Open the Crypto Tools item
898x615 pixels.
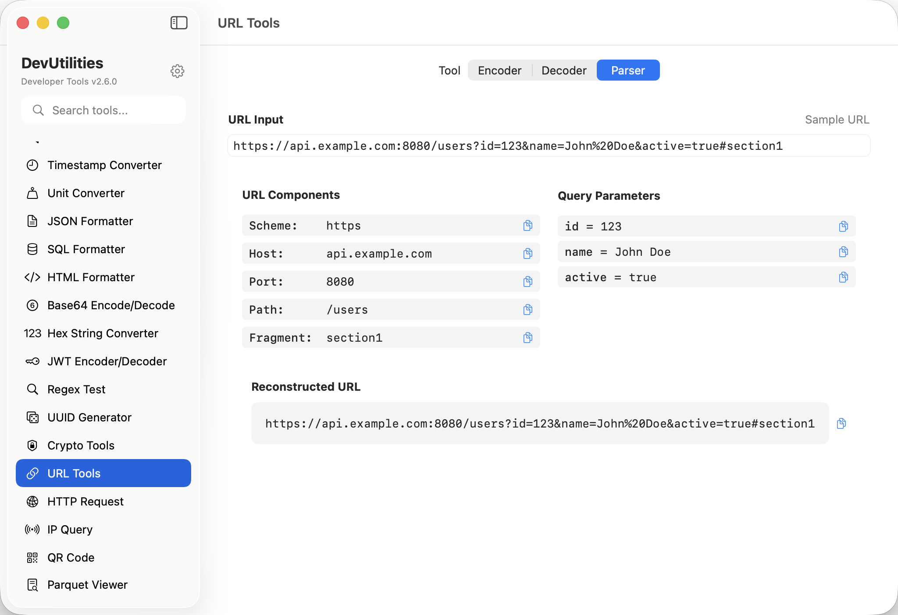click(x=81, y=445)
